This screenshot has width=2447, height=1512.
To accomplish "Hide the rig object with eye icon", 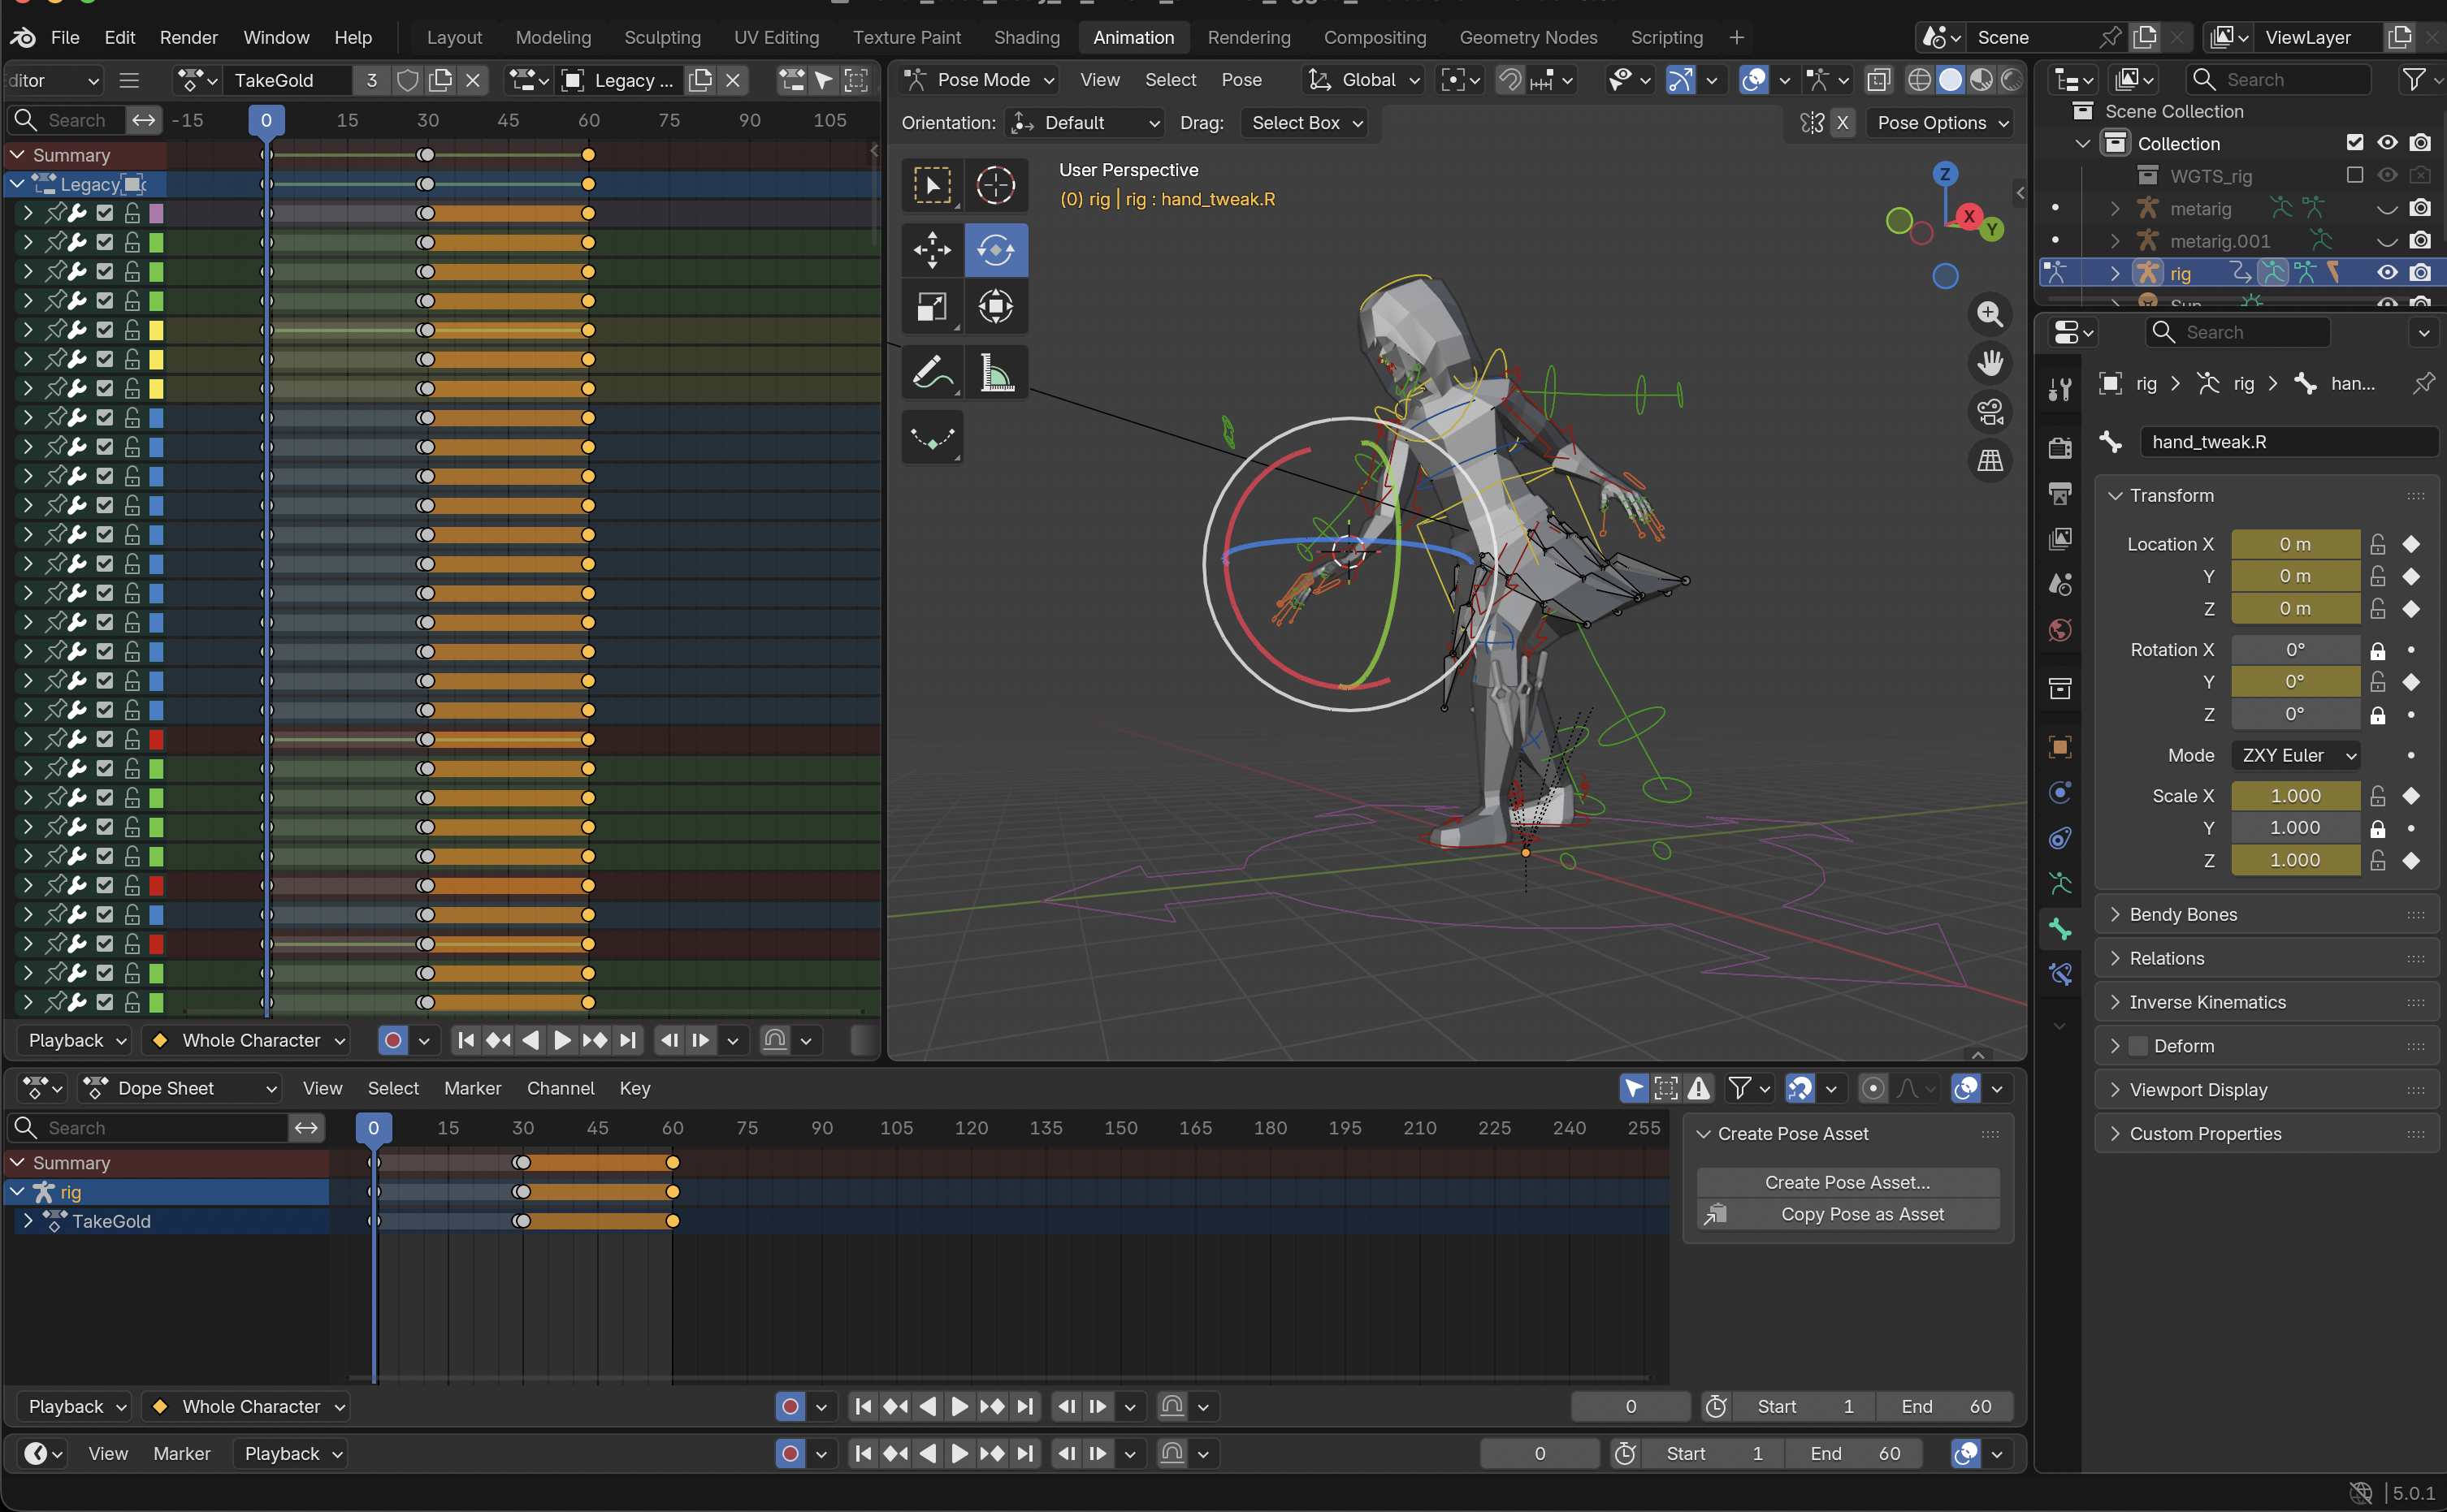I will pyautogui.click(x=2387, y=273).
